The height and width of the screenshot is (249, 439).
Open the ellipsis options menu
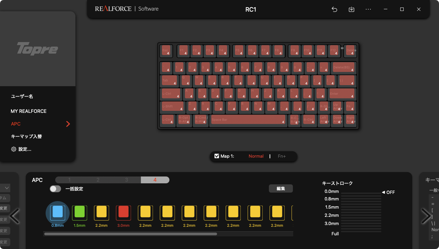(x=368, y=9)
